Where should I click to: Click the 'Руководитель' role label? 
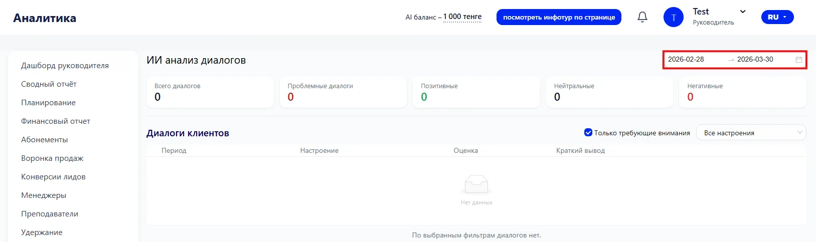tap(713, 23)
